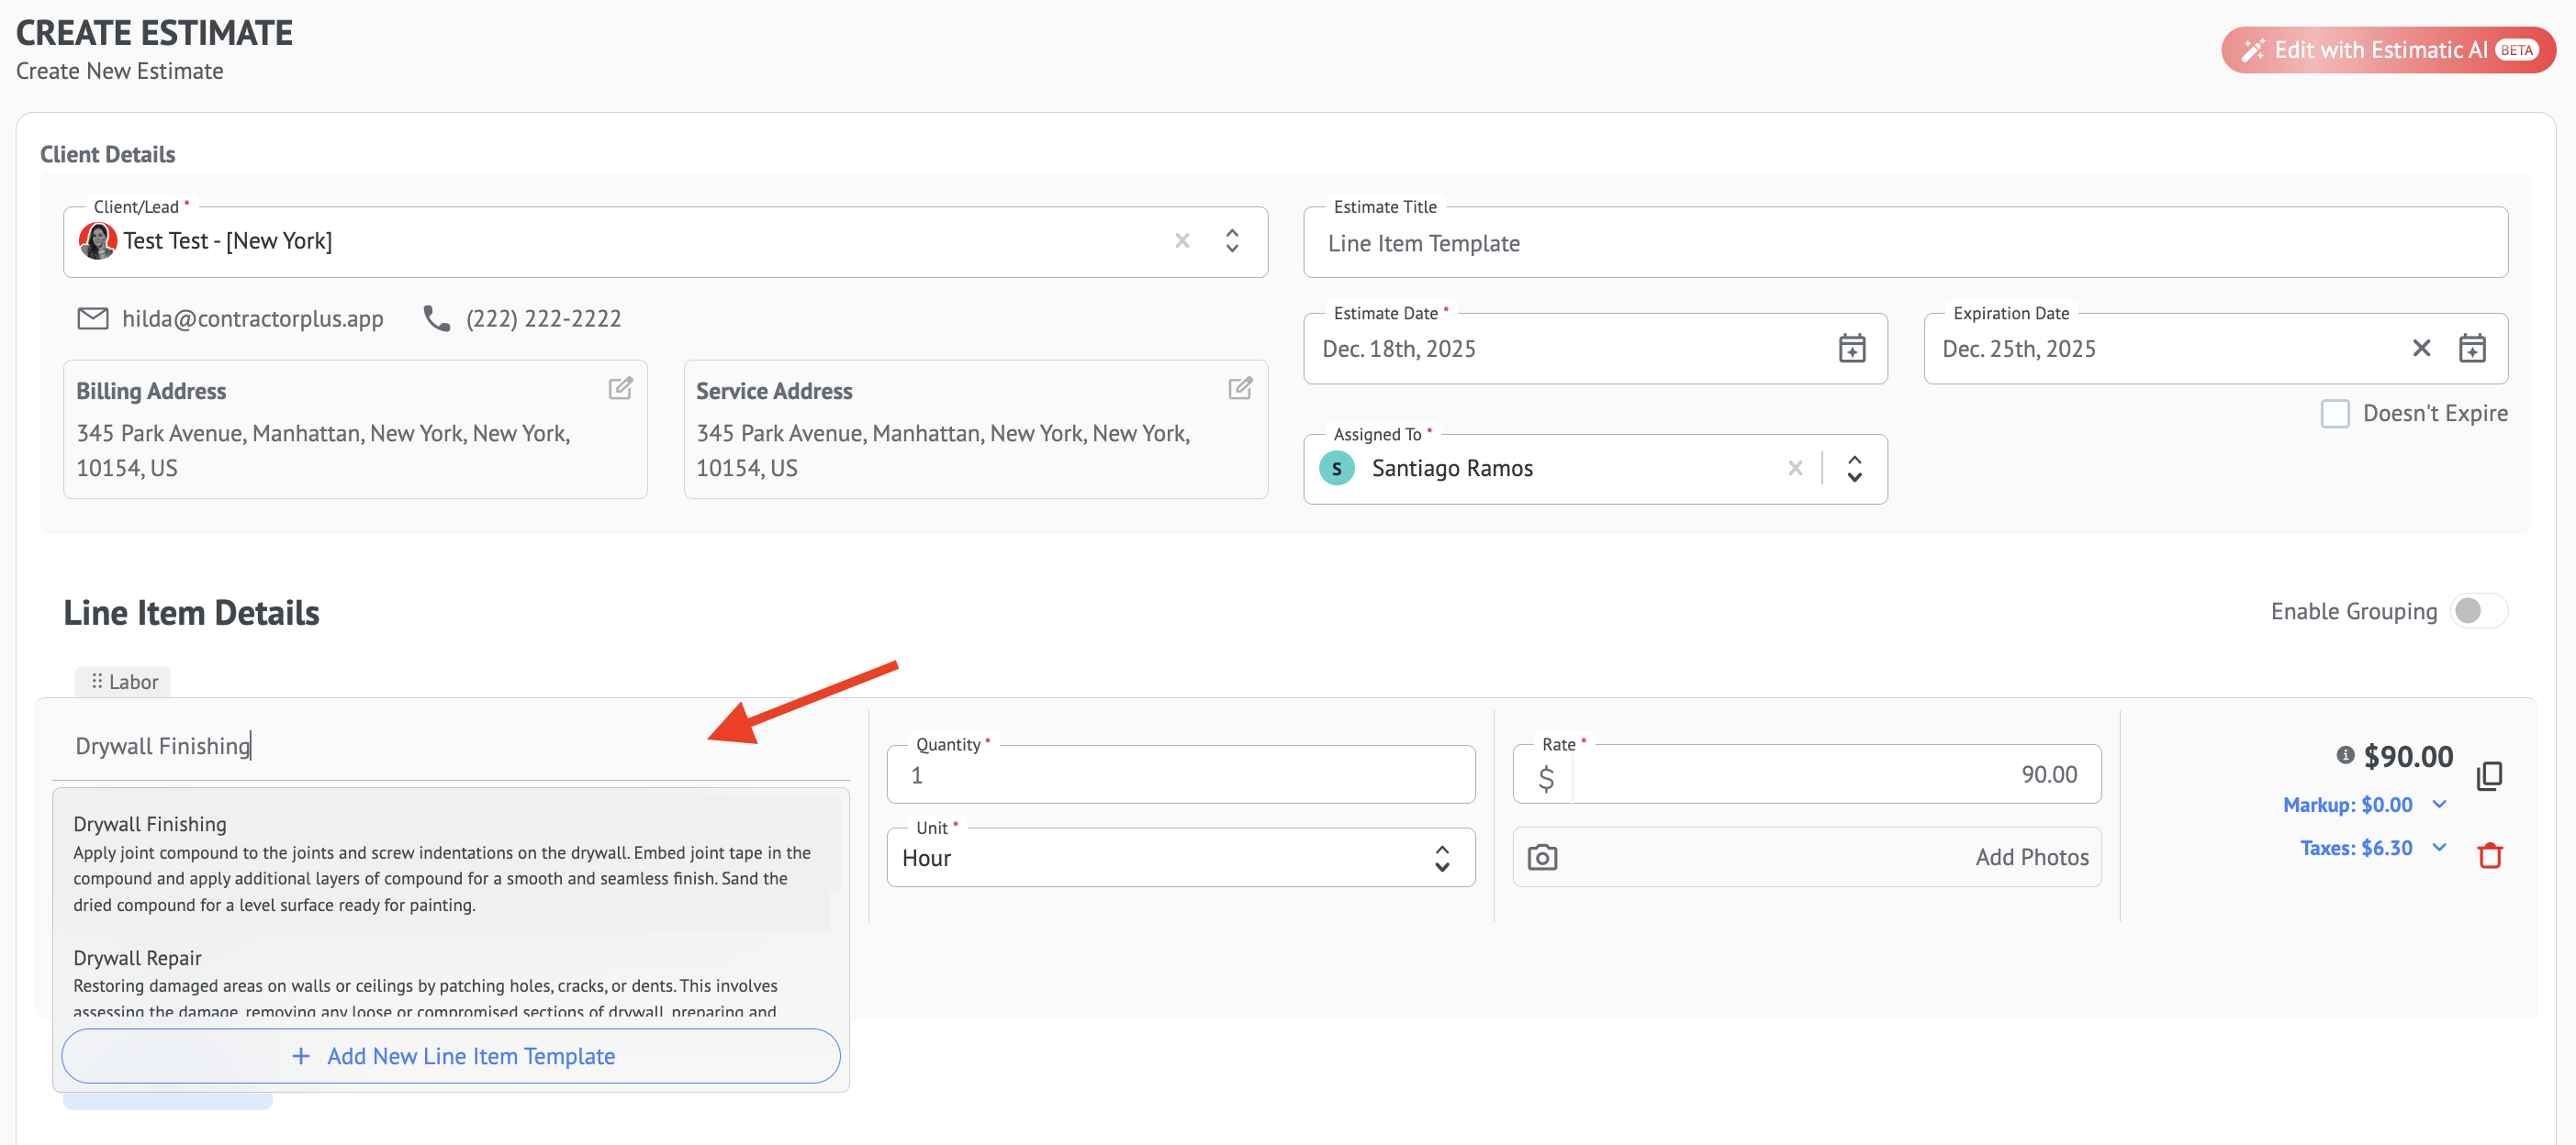The image size is (2576, 1145).
Task: Check the Doesn't Expire checkbox
Action: point(2334,414)
